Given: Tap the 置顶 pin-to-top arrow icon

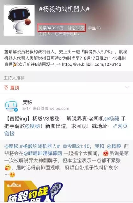Looking at the screenshot, I should 6,88.
